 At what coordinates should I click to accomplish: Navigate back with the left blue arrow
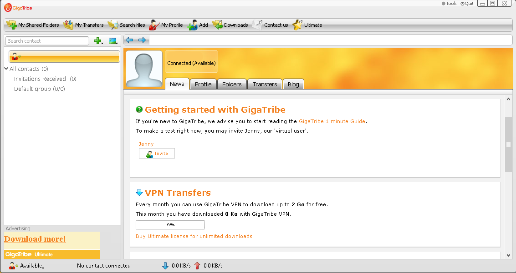coord(129,40)
